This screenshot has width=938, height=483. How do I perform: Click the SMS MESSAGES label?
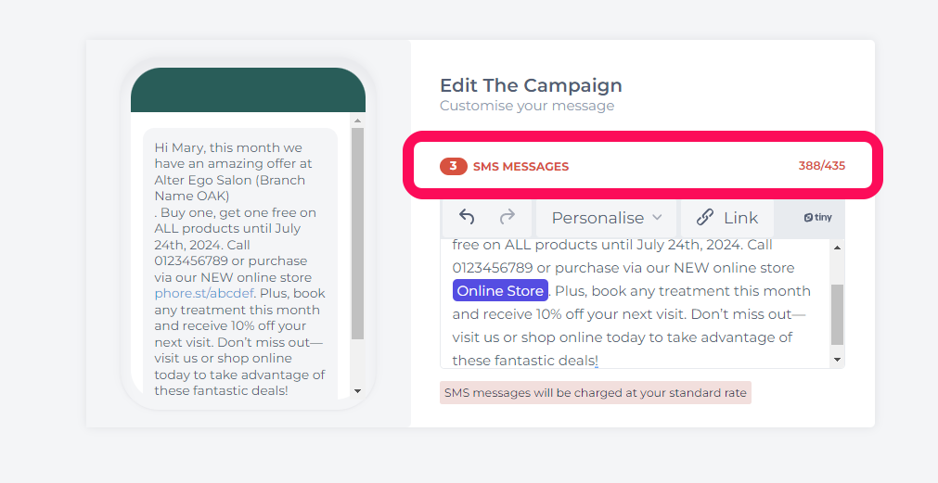click(x=520, y=167)
